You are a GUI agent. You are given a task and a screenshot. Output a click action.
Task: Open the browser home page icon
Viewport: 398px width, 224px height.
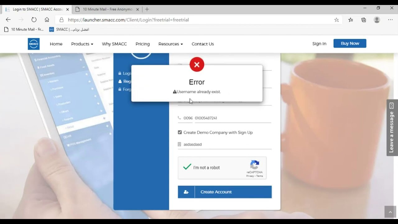click(x=47, y=20)
